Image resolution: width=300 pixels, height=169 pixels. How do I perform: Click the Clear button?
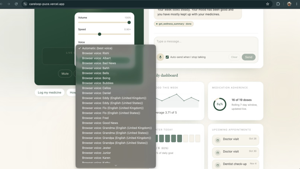(x=234, y=57)
